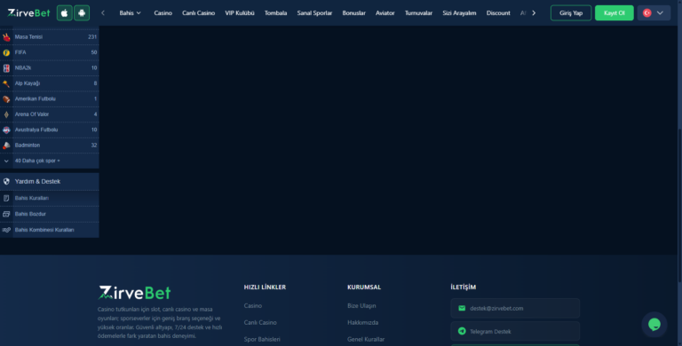This screenshot has height=346, width=682.
Task: Open the Bize Ulaşın link
Action: pyautogui.click(x=361, y=305)
